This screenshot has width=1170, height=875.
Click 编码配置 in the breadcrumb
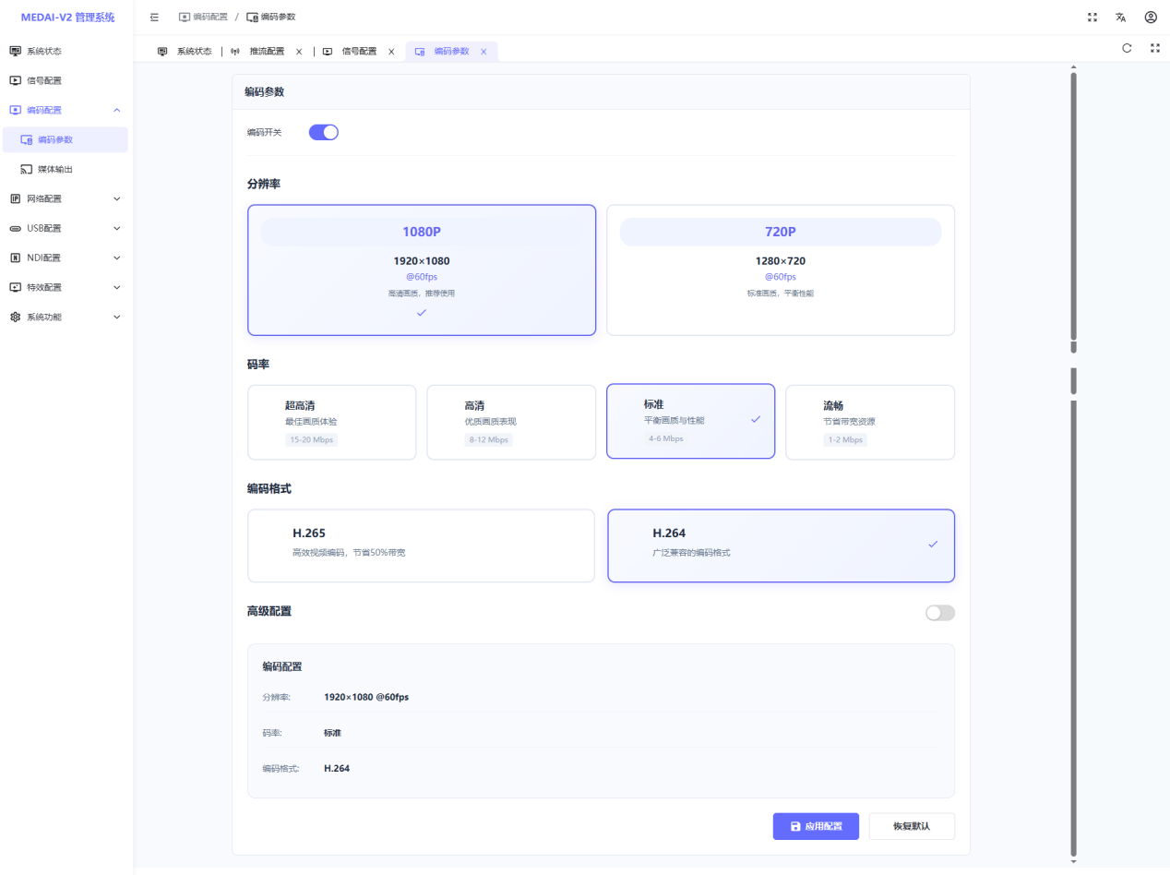point(203,17)
